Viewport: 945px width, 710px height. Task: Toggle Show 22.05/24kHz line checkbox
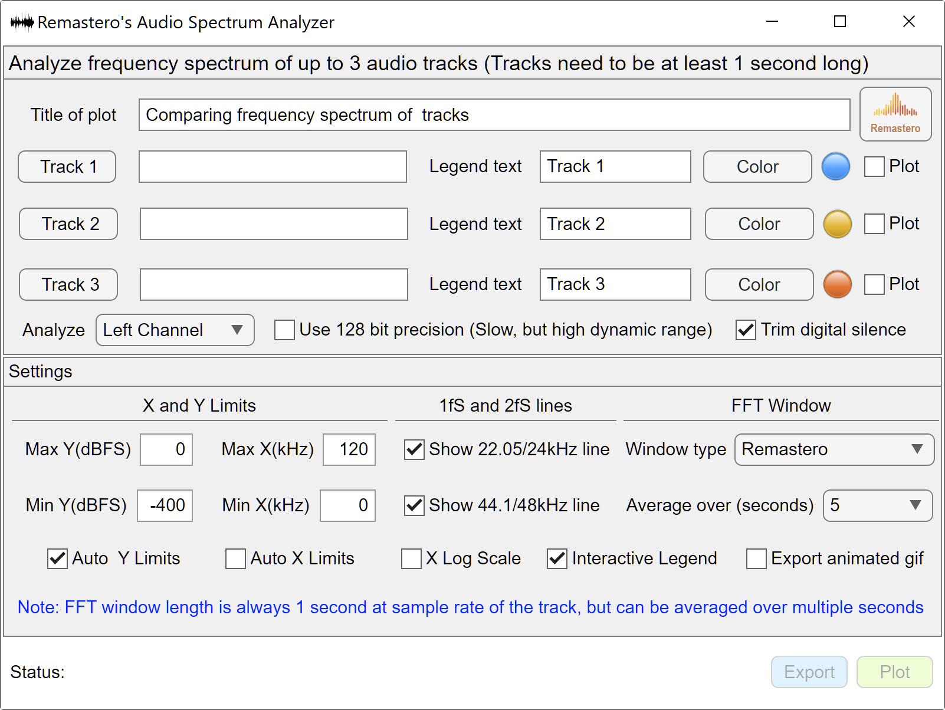click(414, 449)
